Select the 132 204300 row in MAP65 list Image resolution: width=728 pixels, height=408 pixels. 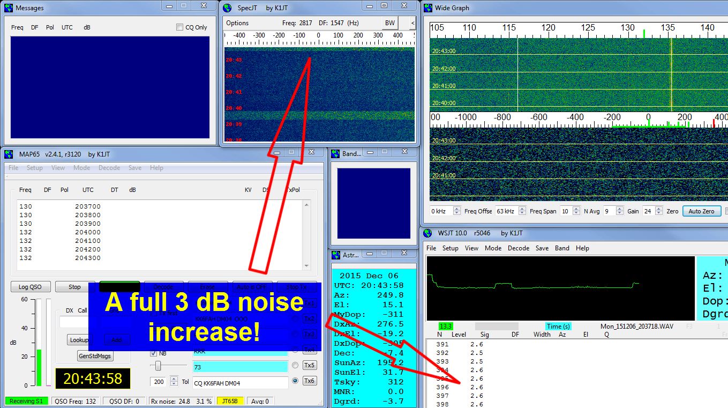[60, 258]
